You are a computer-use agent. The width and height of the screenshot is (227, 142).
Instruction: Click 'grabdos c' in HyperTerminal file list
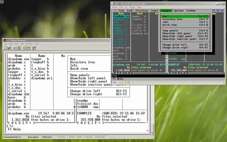point(17,69)
